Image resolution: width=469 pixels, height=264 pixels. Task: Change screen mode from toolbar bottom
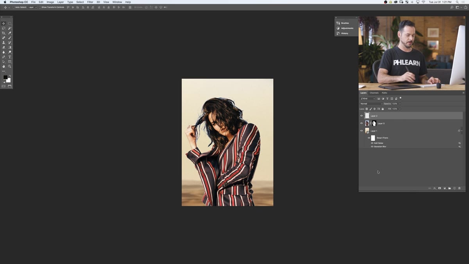tap(10, 86)
